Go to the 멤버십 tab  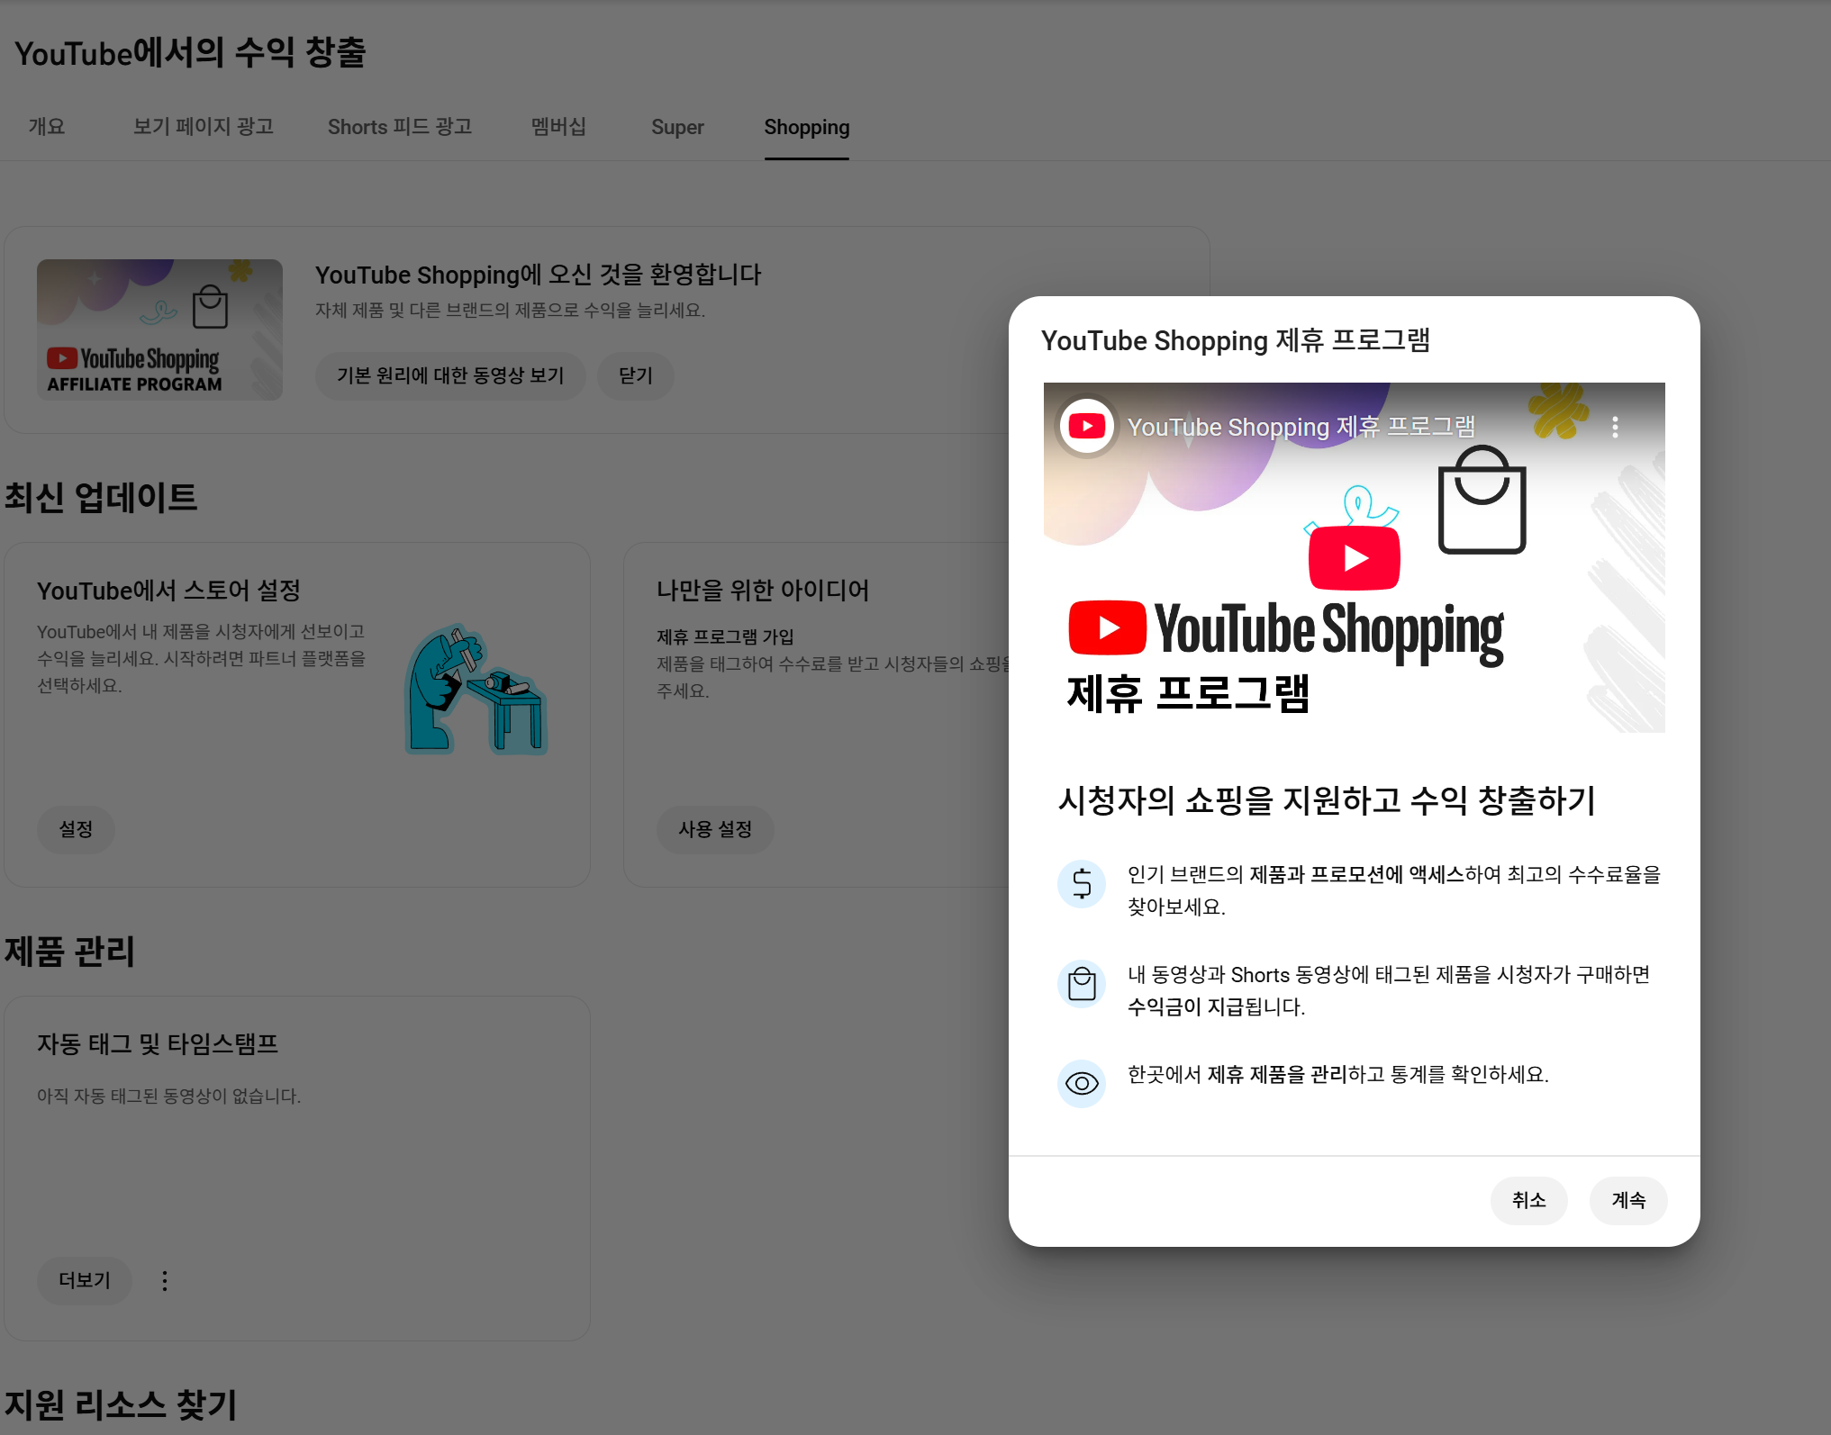tap(558, 127)
